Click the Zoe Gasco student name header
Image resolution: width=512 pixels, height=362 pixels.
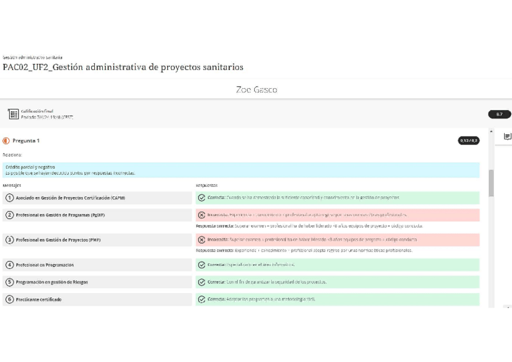256,89
